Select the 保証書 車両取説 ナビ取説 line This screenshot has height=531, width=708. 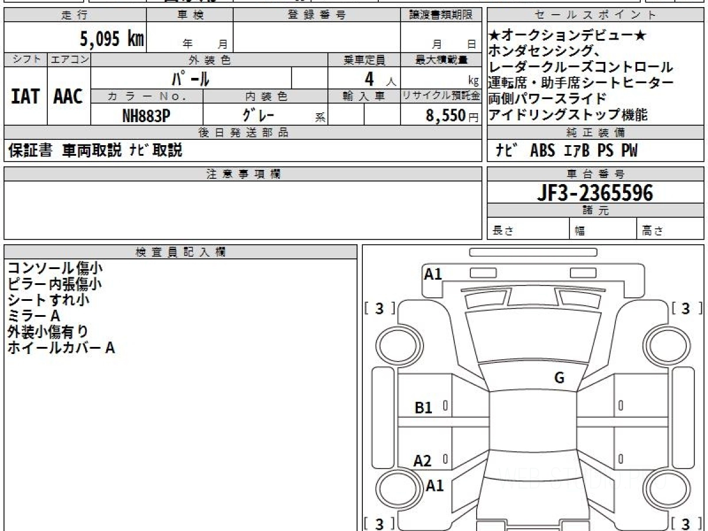coord(95,150)
